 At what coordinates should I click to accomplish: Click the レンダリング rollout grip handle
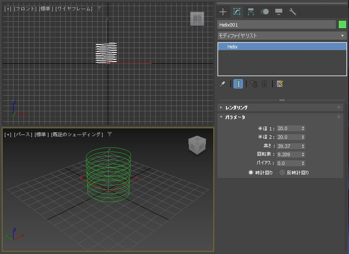tap(339, 107)
